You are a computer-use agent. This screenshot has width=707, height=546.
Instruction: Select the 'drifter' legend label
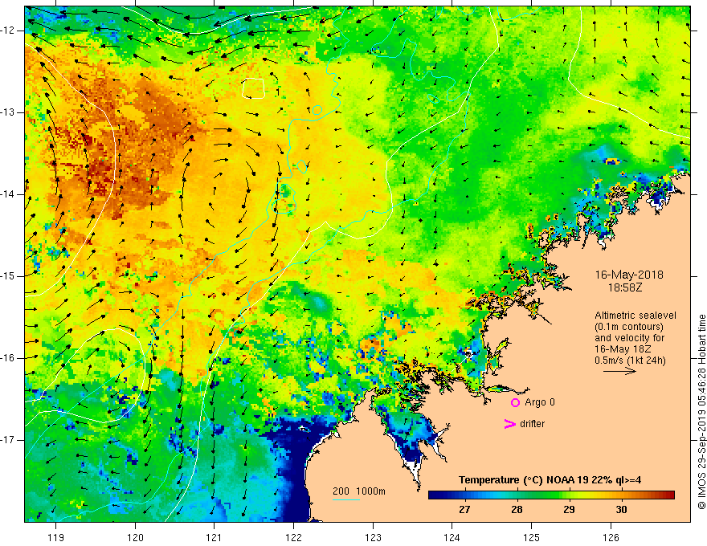tap(532, 423)
